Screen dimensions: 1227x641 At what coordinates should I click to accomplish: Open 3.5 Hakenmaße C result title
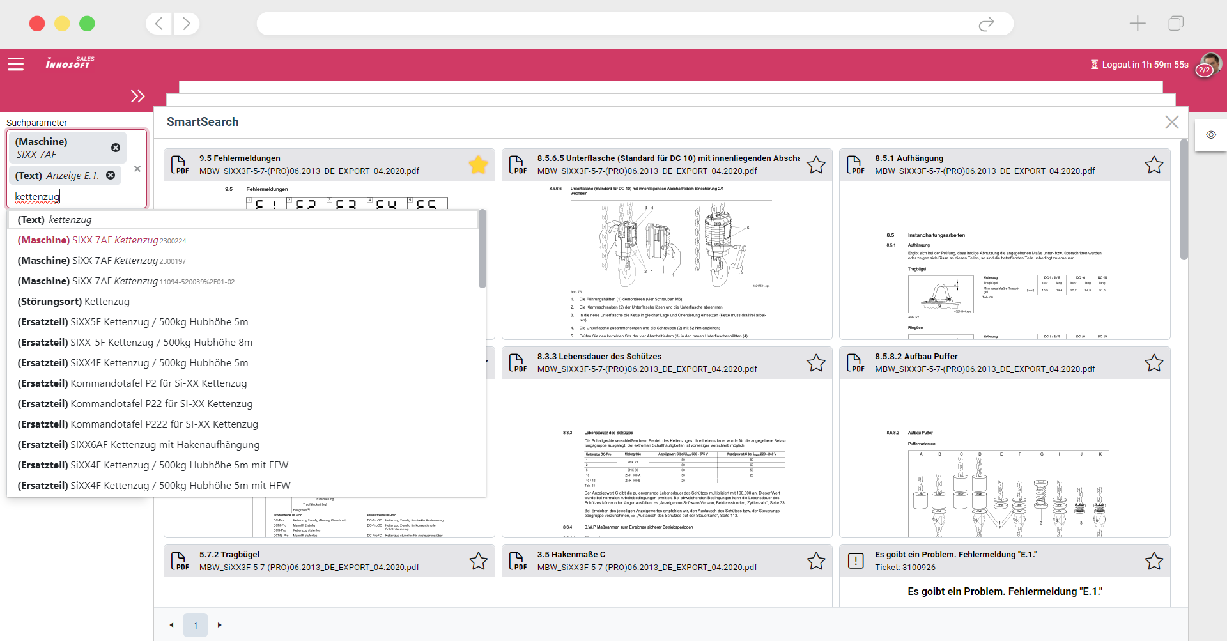[x=571, y=555]
